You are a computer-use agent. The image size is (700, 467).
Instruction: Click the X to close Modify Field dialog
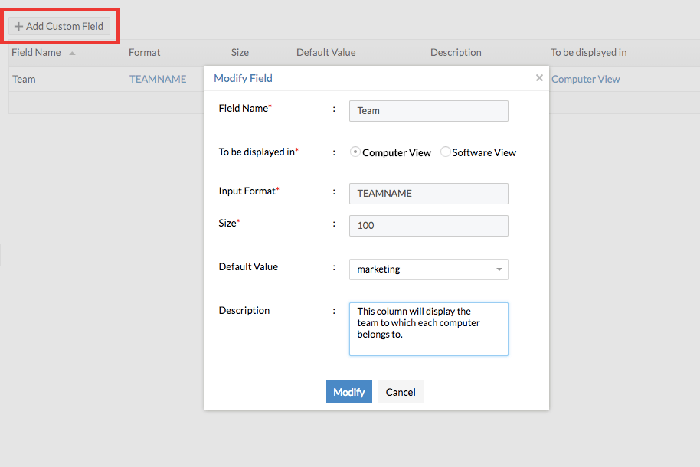click(539, 77)
